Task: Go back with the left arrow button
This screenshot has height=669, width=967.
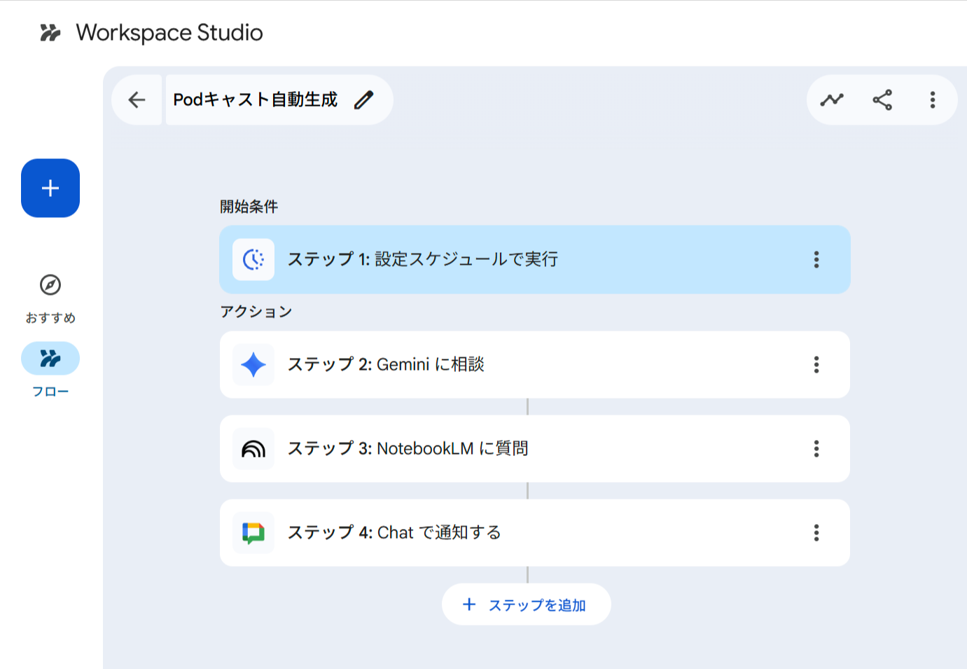Action: pyautogui.click(x=137, y=100)
